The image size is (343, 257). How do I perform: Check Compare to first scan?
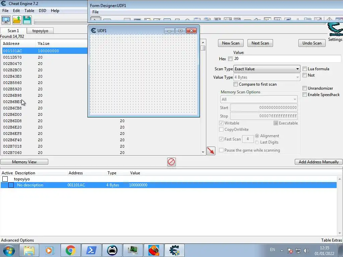click(235, 84)
